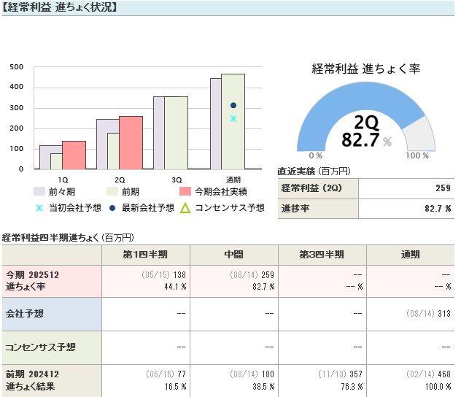This screenshot has height=397, width=461.
Task: Select the 第3四半期 column header in the table
Action: point(322,255)
